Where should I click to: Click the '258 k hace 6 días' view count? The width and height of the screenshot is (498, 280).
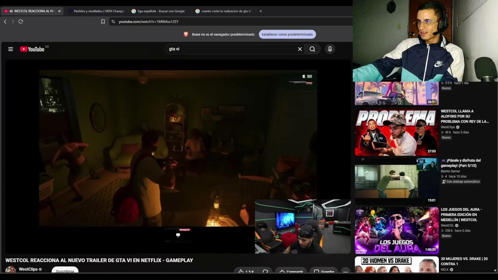[456, 231]
